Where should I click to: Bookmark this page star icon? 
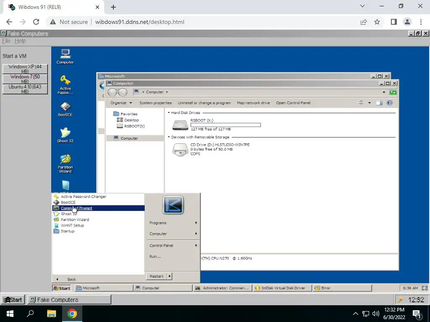tap(377, 22)
